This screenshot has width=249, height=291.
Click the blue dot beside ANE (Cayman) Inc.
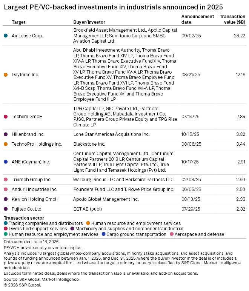click(x=6, y=162)
